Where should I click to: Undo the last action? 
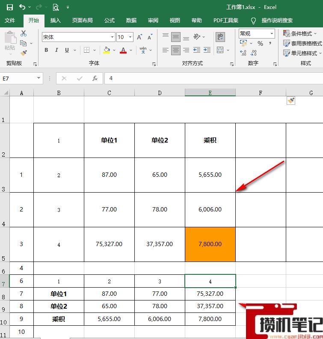tap(22, 7)
